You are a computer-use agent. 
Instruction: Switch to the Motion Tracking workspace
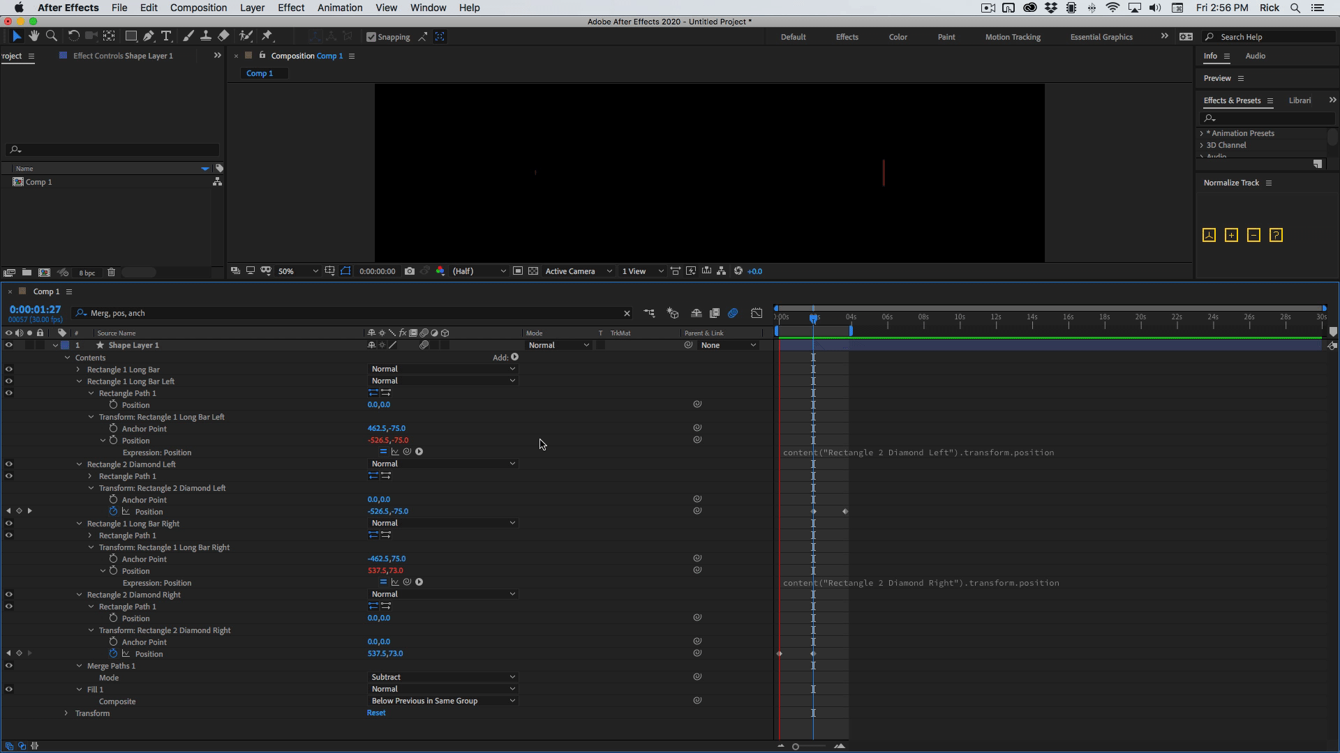(x=1012, y=37)
